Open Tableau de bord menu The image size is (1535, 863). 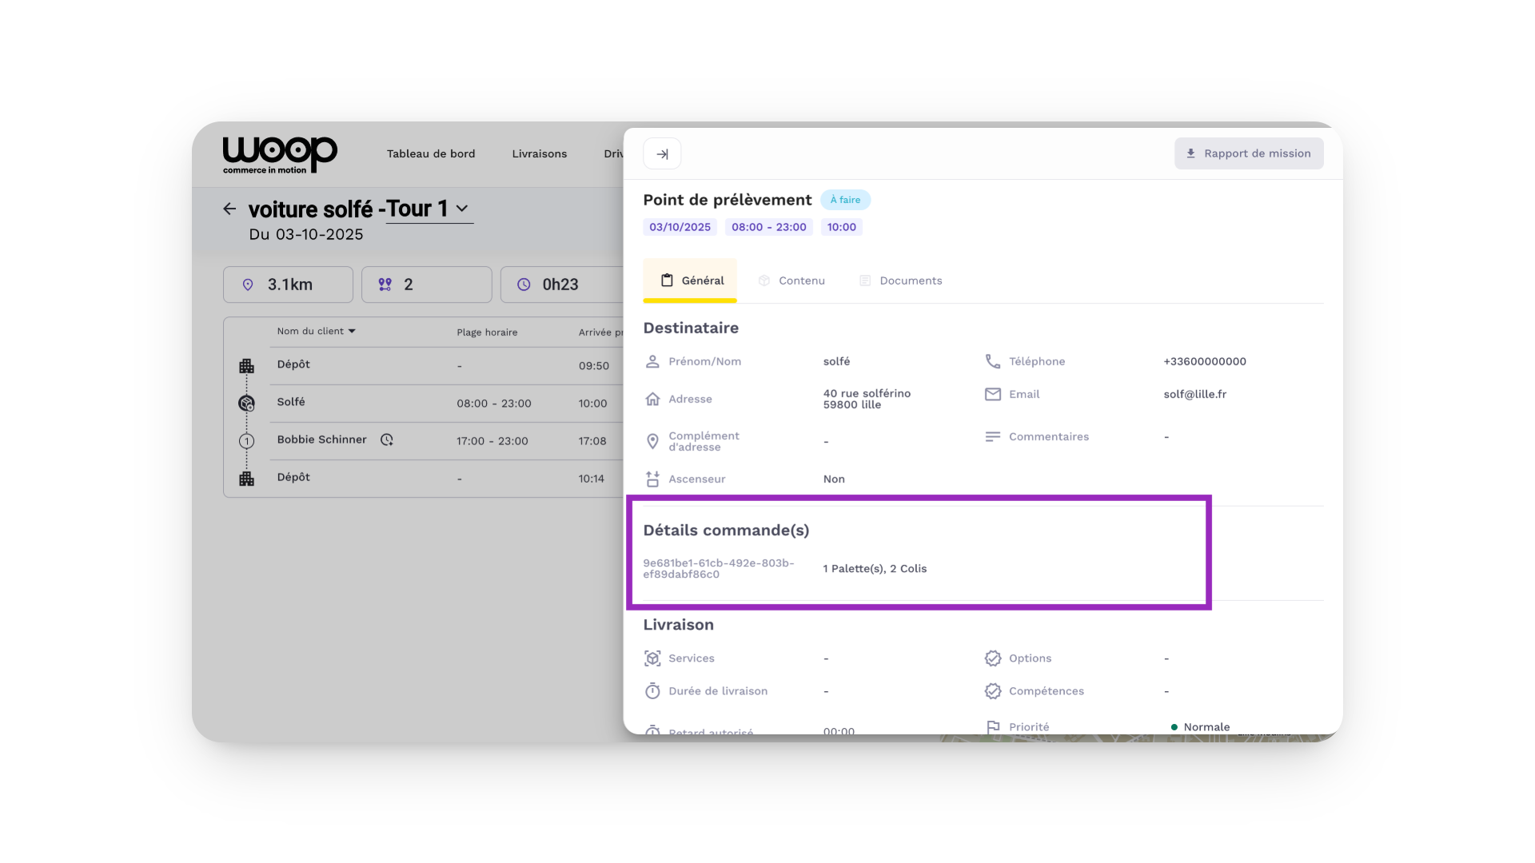click(x=431, y=154)
